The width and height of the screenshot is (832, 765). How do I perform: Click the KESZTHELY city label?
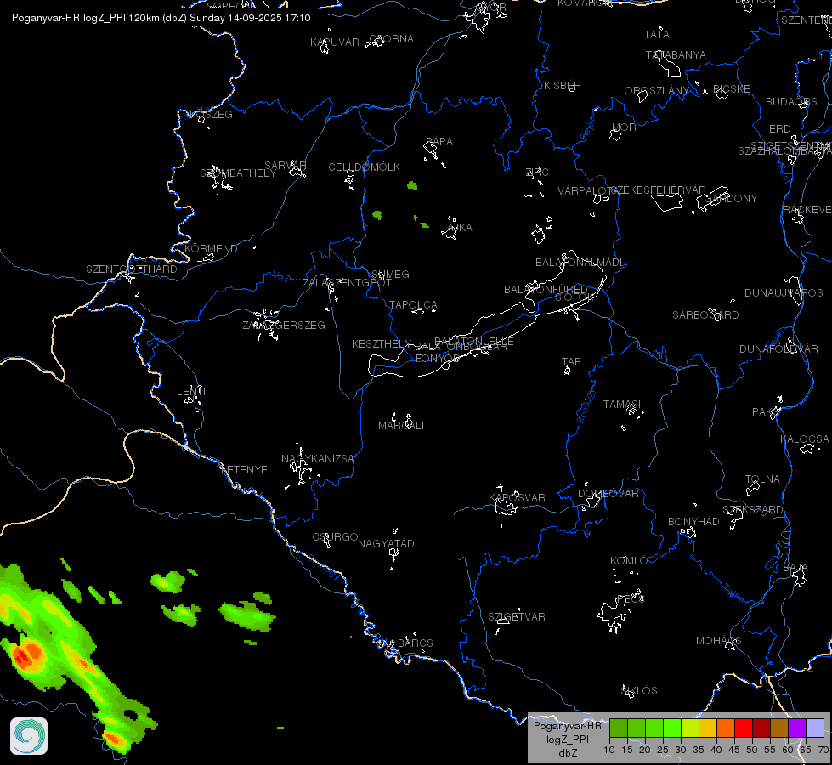tap(382, 344)
